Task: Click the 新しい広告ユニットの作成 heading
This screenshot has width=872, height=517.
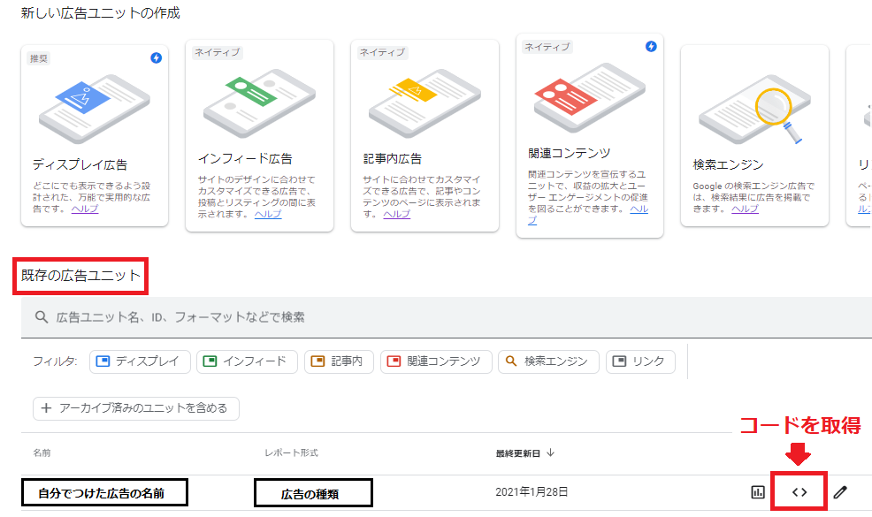Action: pyautogui.click(x=101, y=12)
